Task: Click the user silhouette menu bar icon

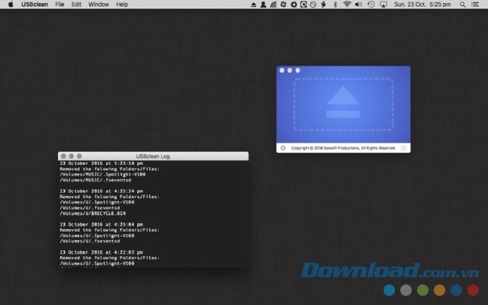Action: point(263,5)
